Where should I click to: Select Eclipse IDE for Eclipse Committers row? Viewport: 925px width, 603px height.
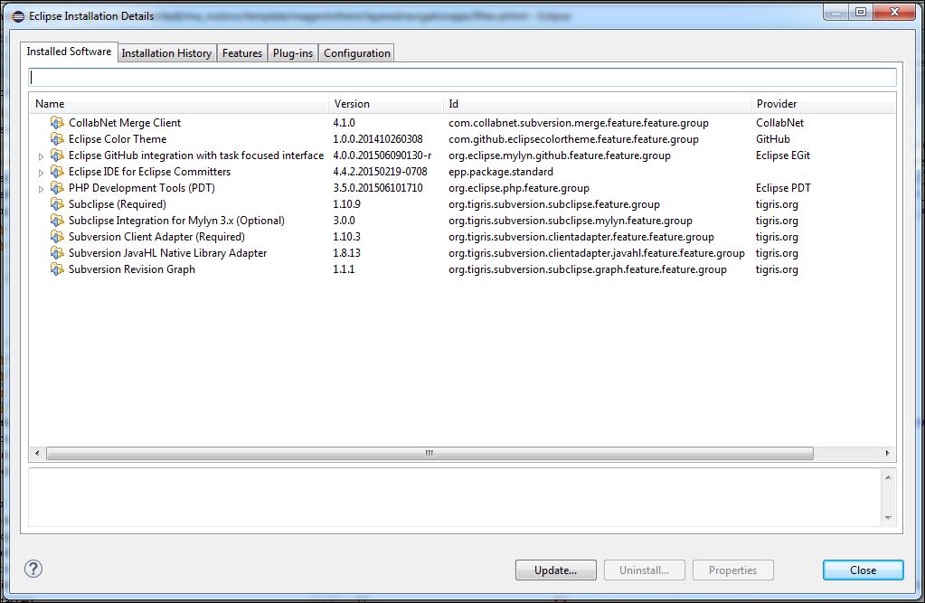[x=463, y=172]
